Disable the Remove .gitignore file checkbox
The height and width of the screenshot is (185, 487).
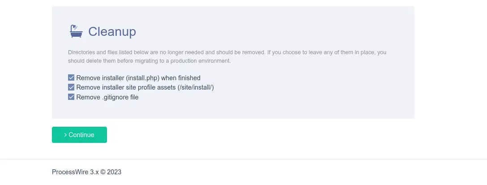click(71, 97)
